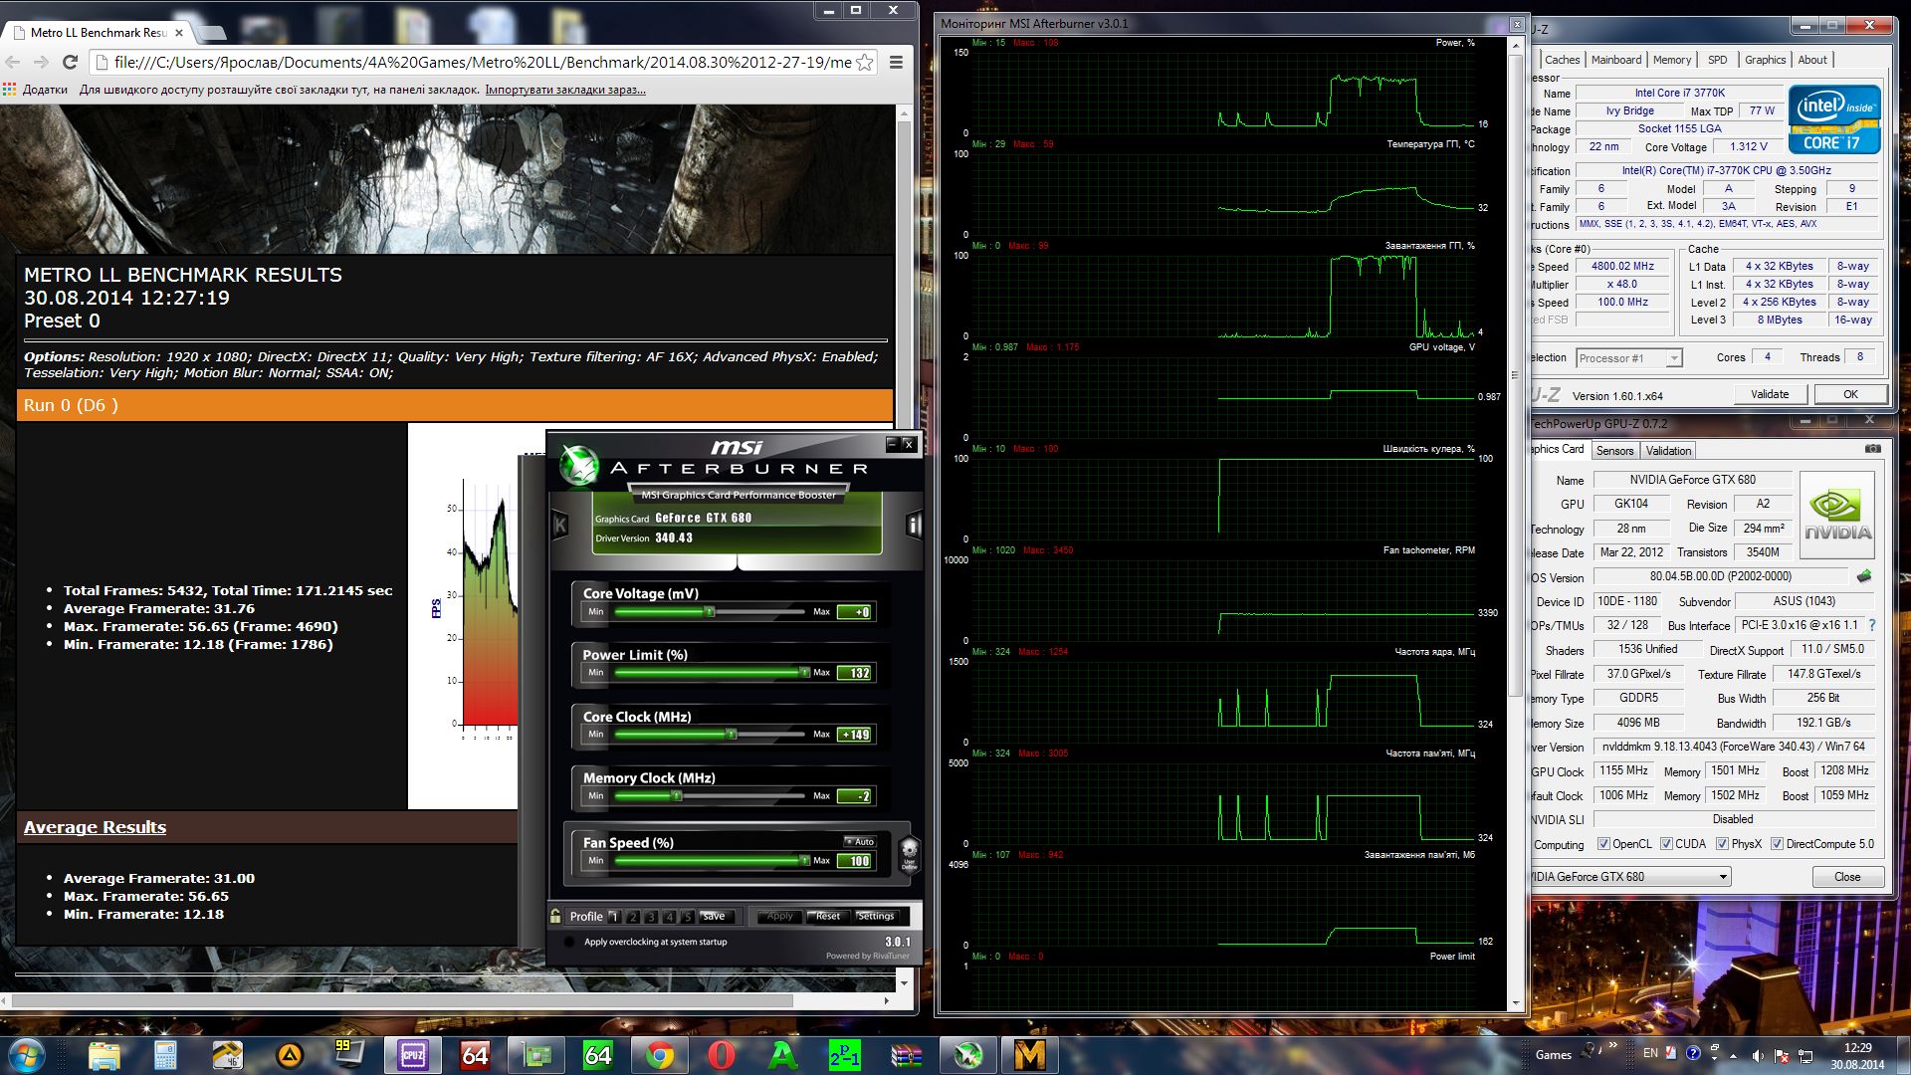The width and height of the screenshot is (1911, 1075).
Task: Open the Chrome hamburger menu
Action: (896, 62)
